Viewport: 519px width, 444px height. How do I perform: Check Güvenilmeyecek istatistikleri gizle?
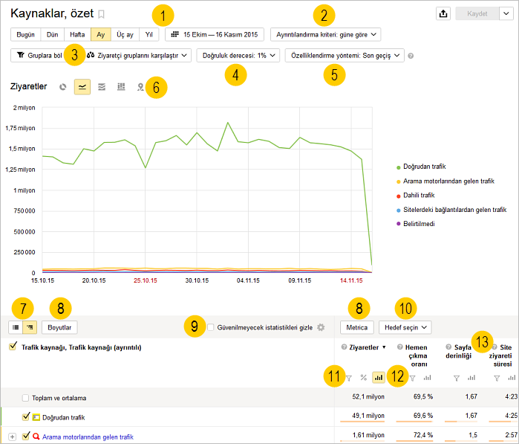[211, 327]
